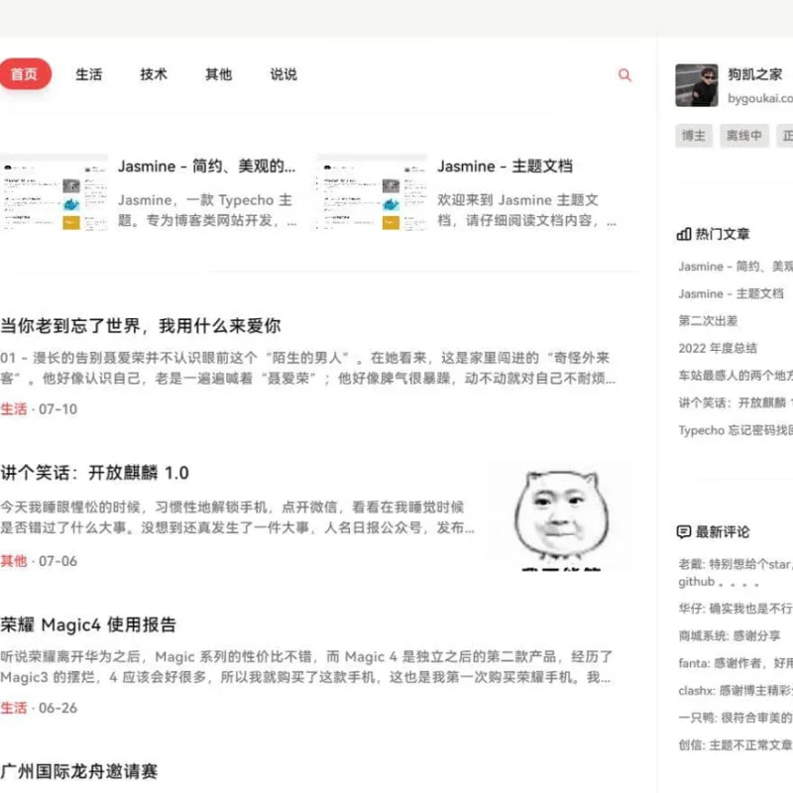This screenshot has width=793, height=793.
Task: Click thumbnail of Jasmine 简约美观 featured post
Action: [55, 193]
